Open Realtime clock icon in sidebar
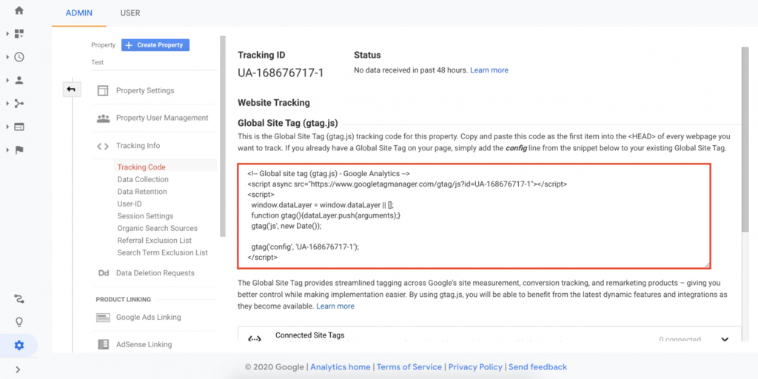Viewport: 758px width, 379px height. tap(19, 57)
